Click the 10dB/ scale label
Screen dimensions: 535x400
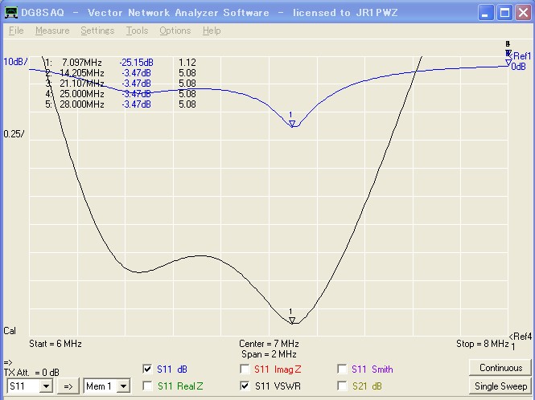[15, 62]
